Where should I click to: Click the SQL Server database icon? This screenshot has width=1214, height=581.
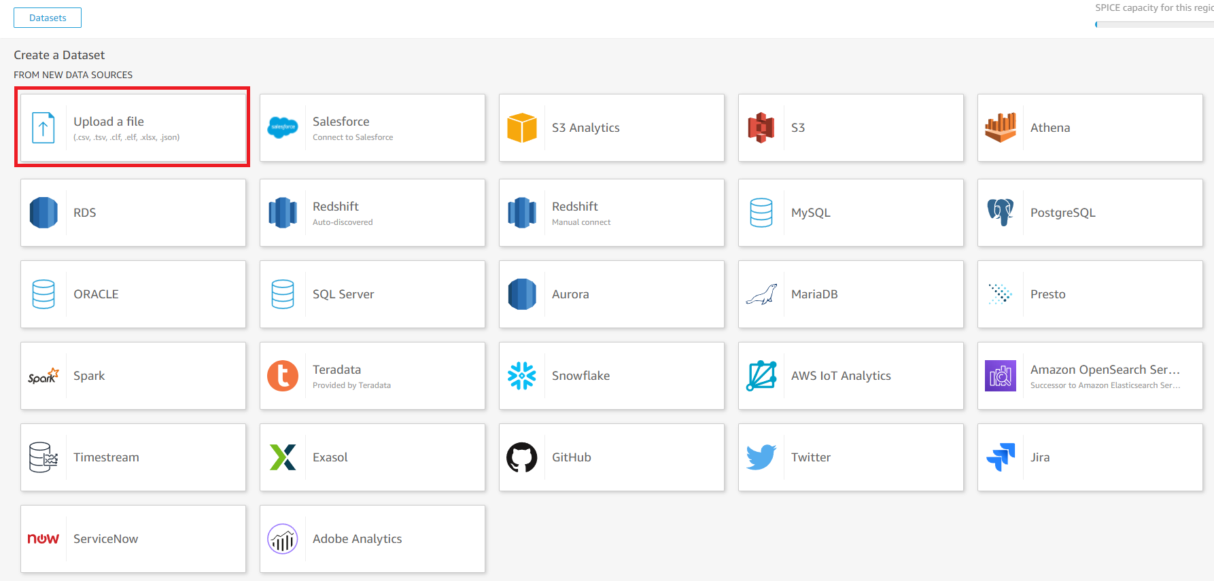(x=283, y=294)
